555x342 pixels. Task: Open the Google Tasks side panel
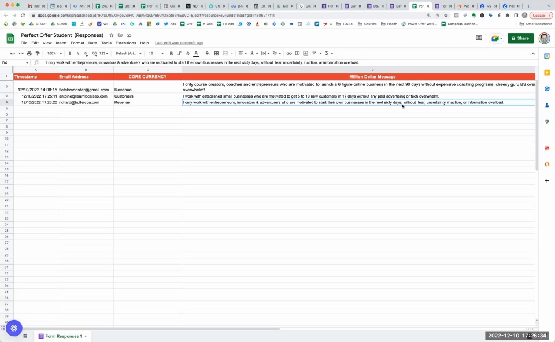tap(547, 89)
